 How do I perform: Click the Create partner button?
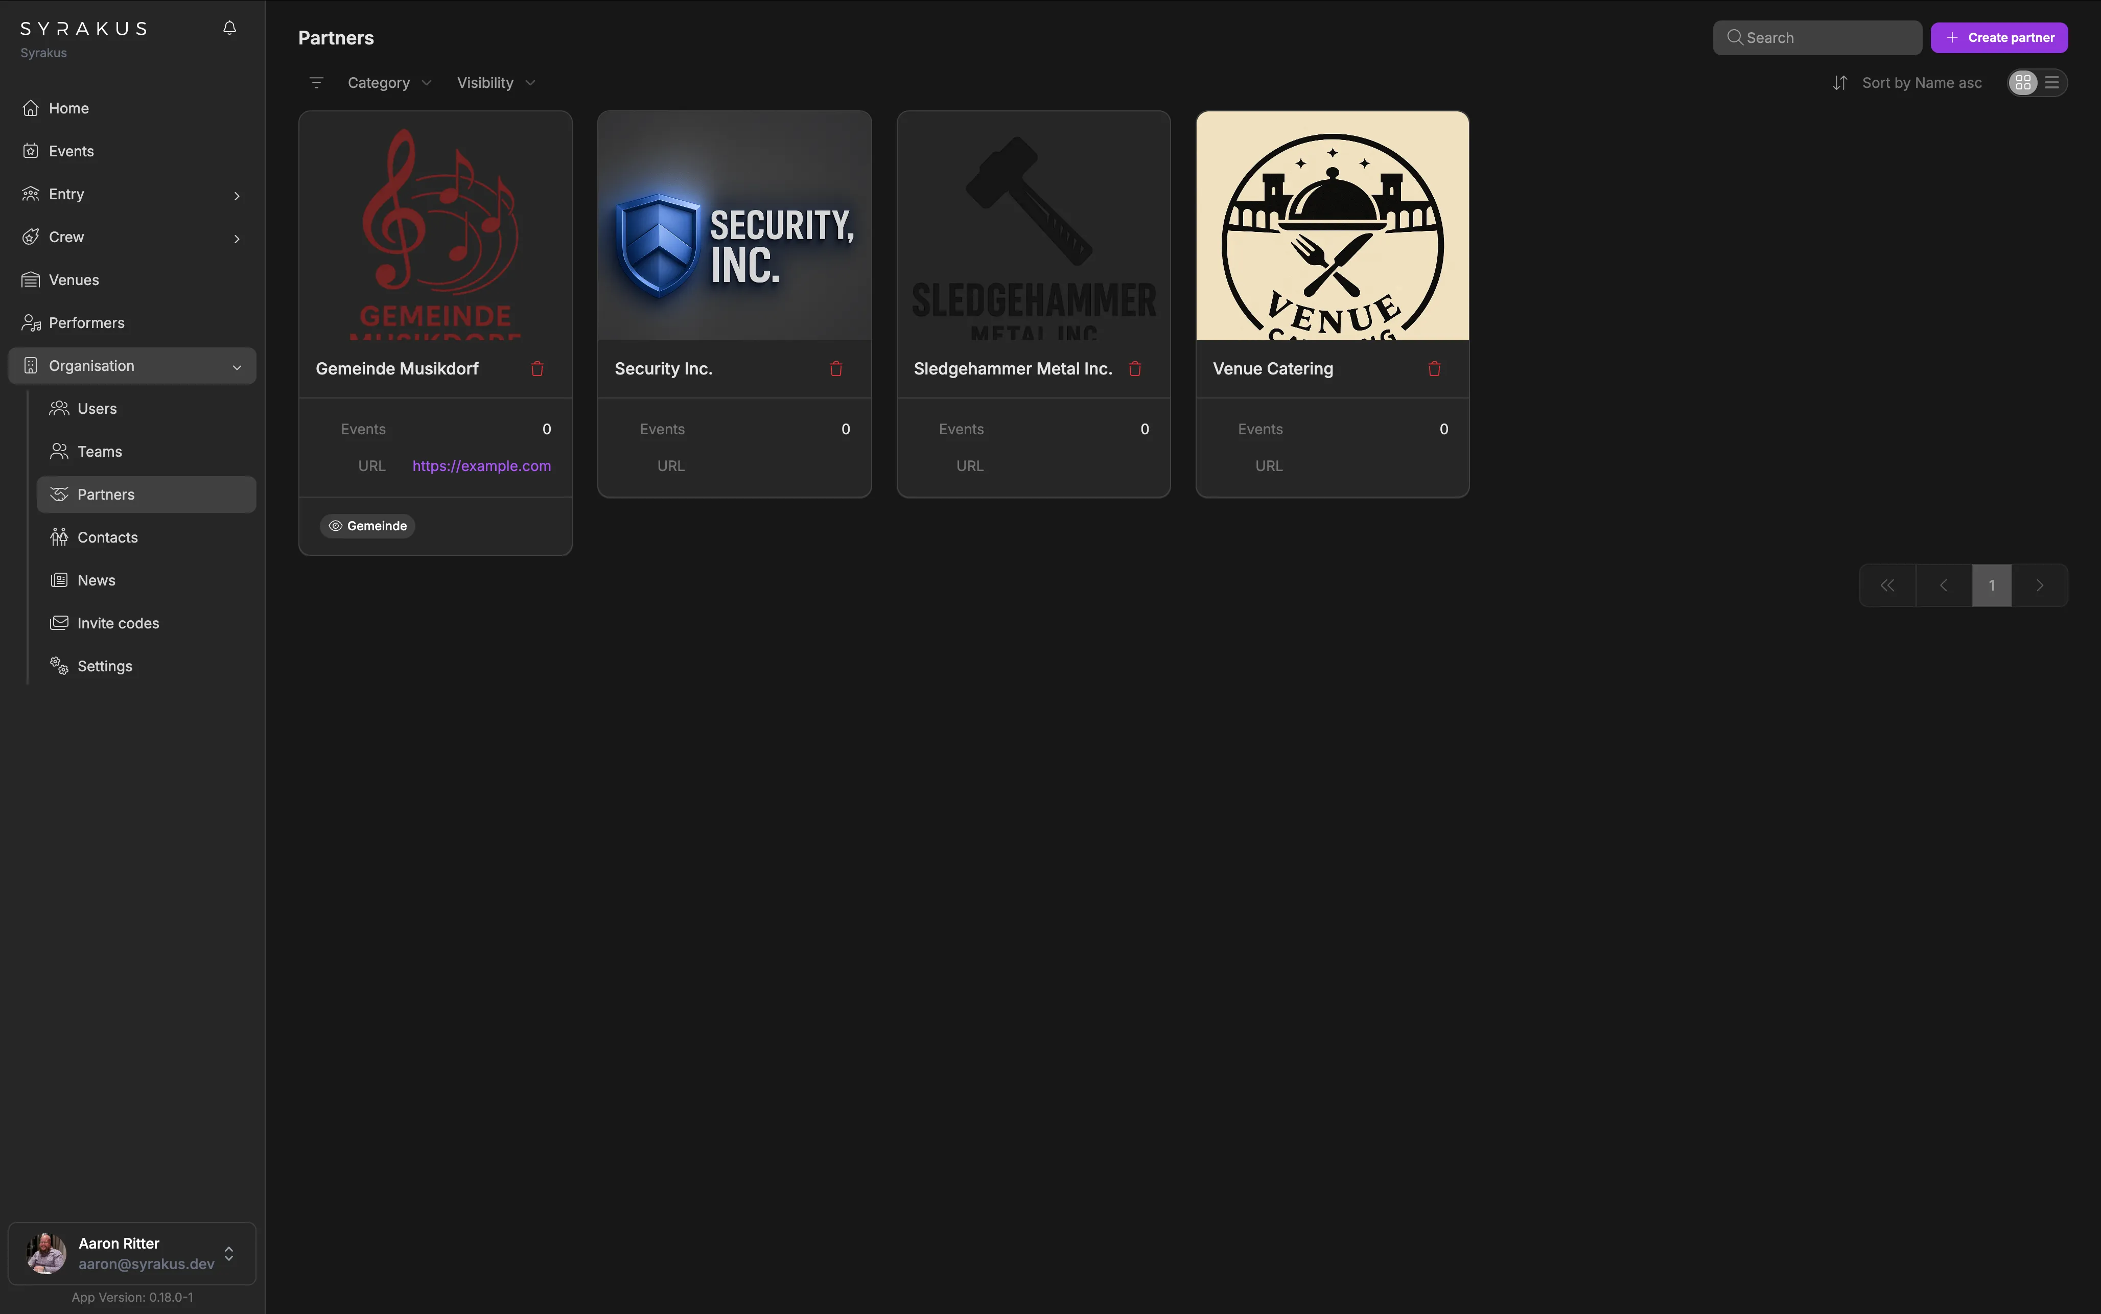pos(1998,37)
